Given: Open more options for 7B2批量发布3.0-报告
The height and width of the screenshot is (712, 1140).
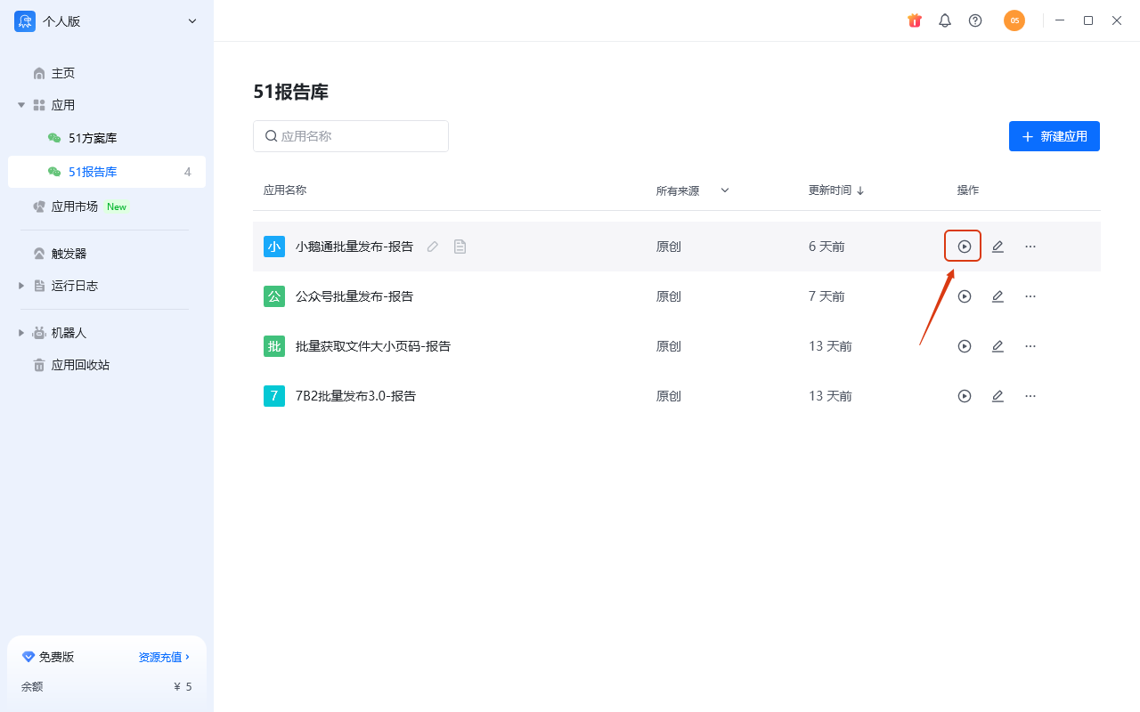Looking at the screenshot, I should tap(1030, 395).
